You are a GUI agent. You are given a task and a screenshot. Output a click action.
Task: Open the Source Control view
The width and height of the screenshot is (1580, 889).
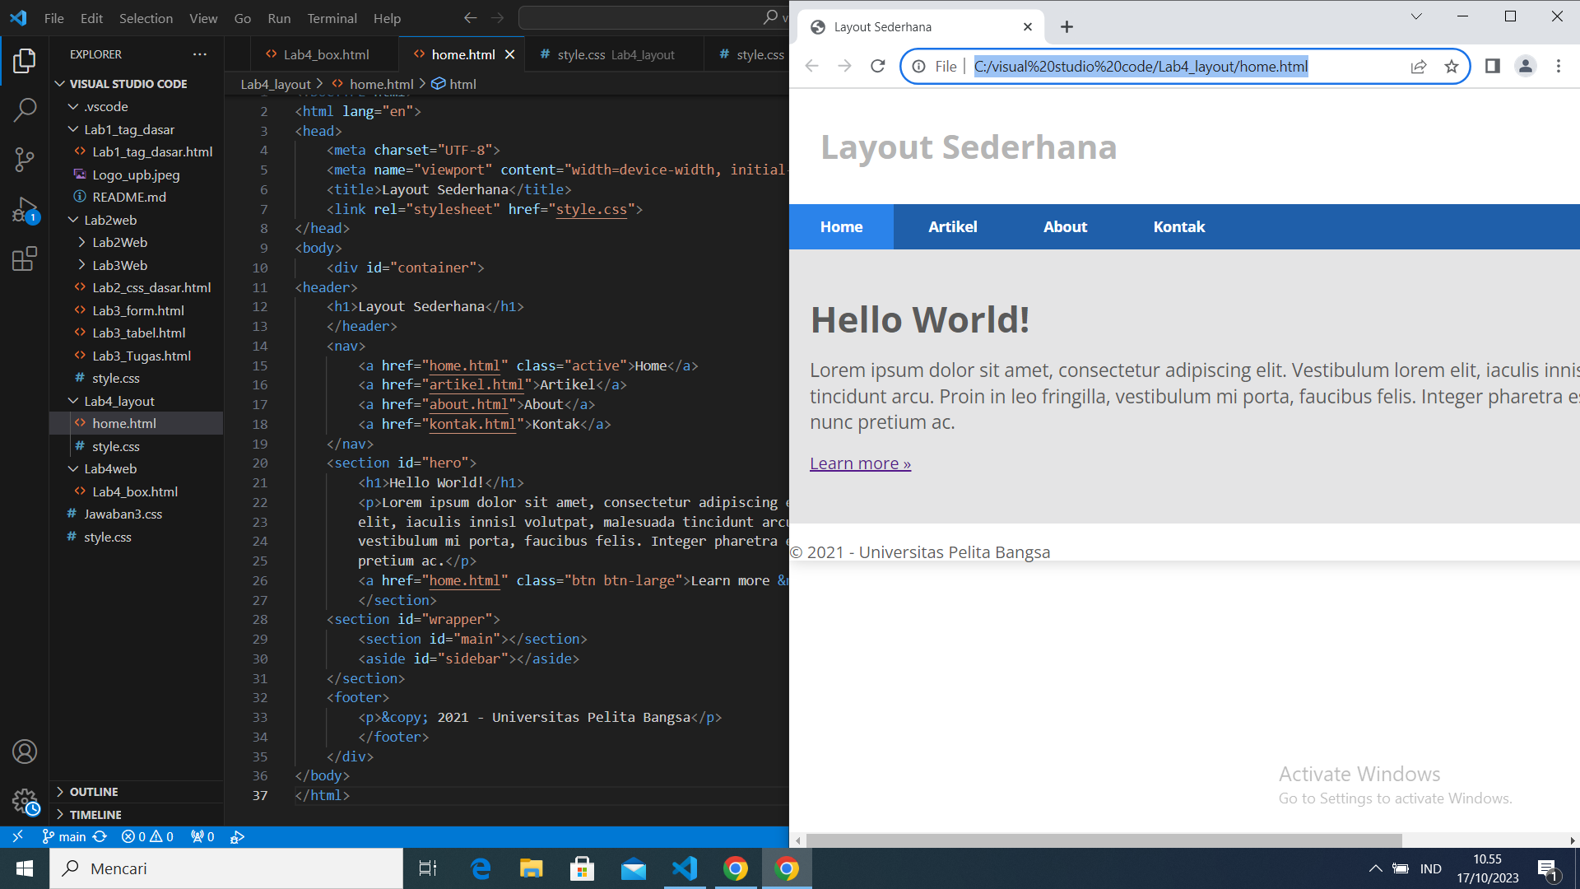coord(25,159)
